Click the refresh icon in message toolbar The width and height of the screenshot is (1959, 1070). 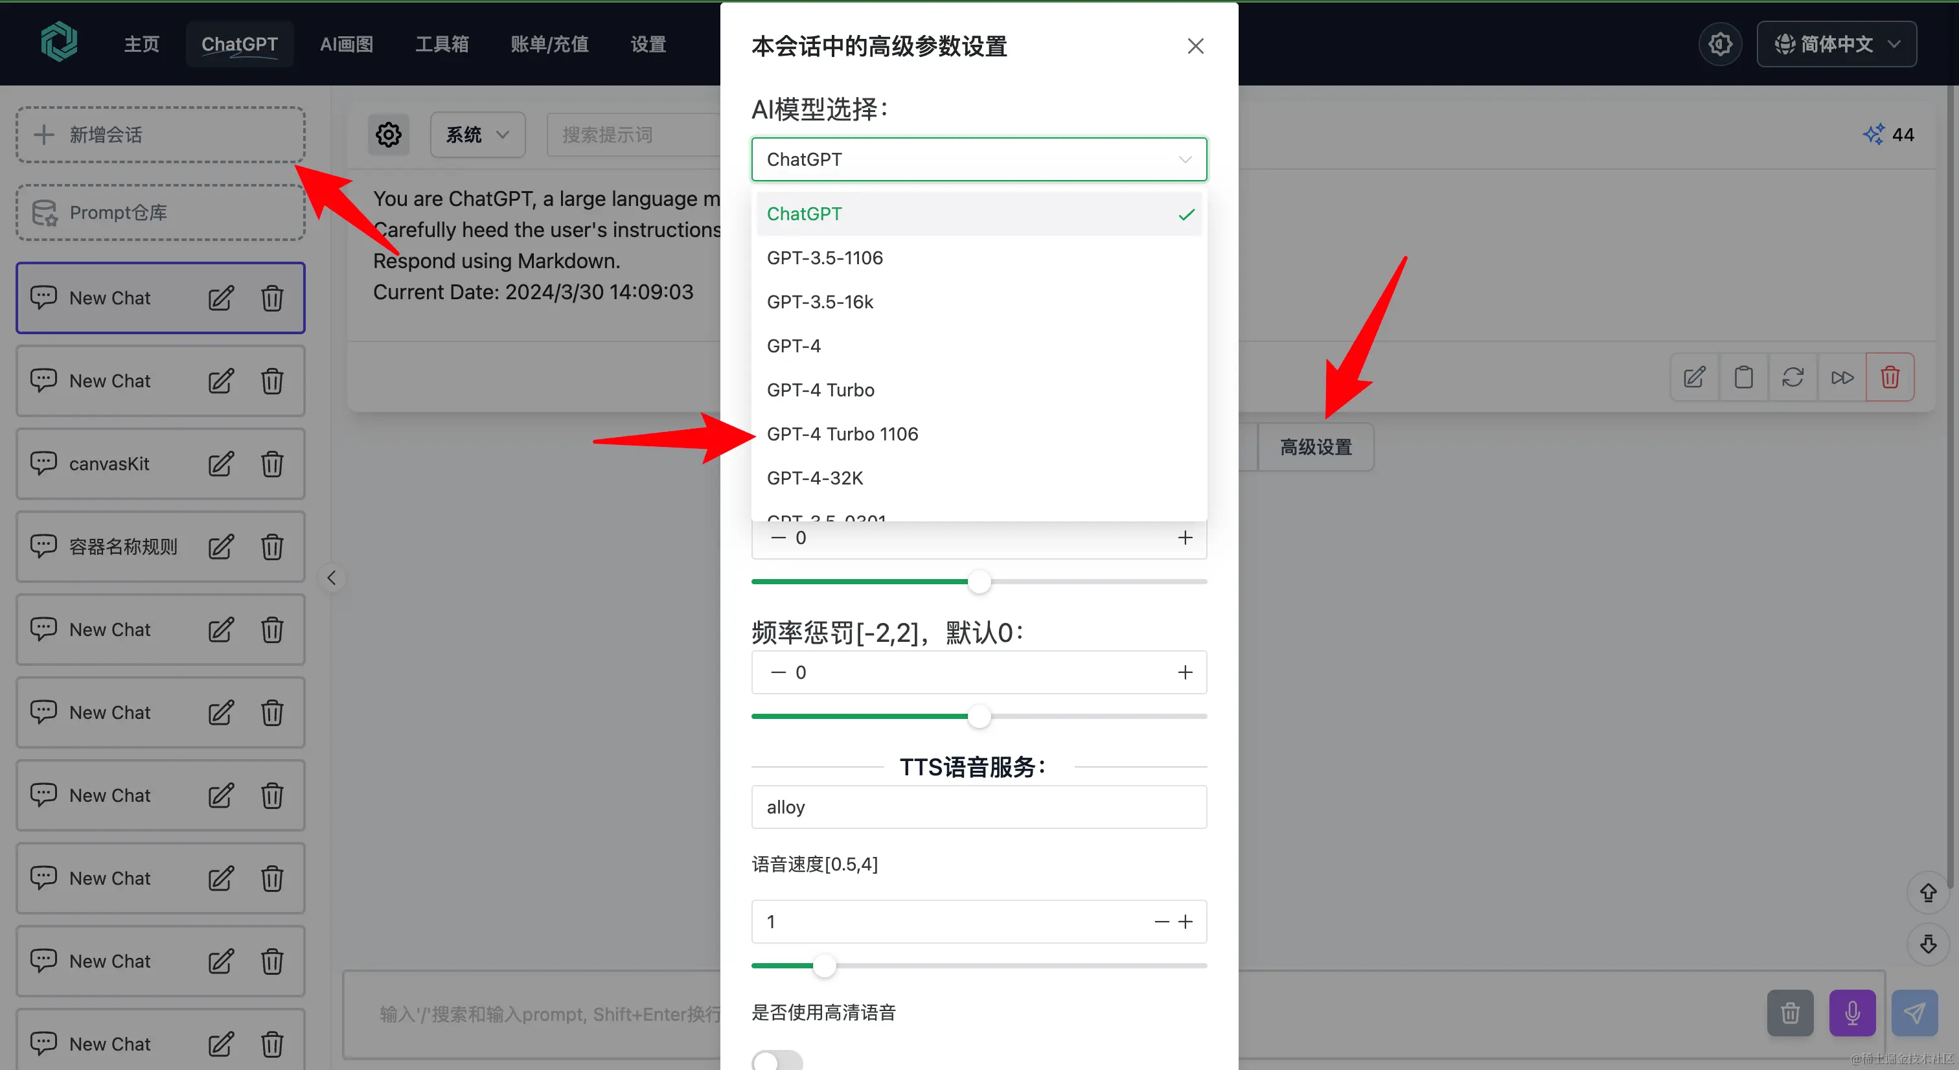(x=1793, y=377)
